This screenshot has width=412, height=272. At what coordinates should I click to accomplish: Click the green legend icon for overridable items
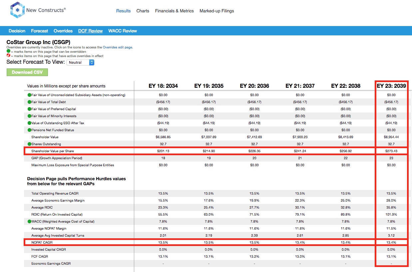(8, 52)
